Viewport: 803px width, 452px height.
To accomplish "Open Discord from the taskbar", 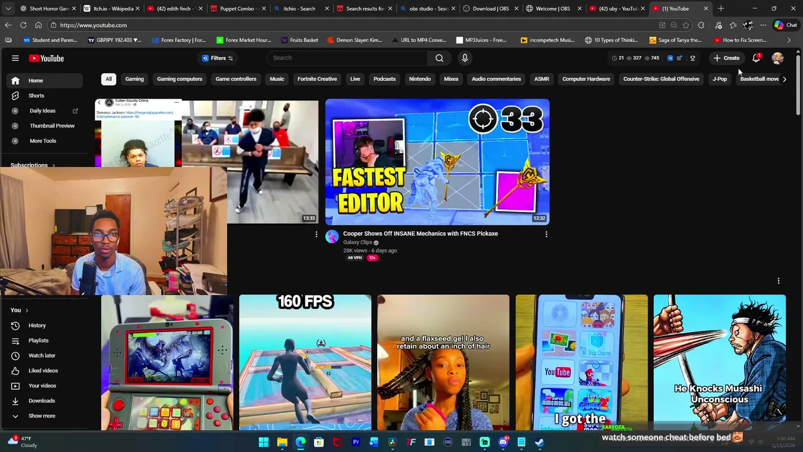I will [x=503, y=442].
